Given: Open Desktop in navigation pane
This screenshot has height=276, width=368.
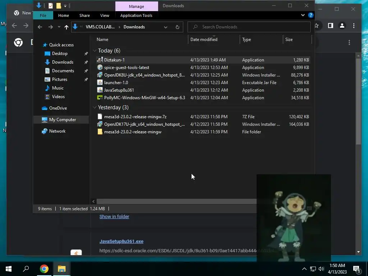Looking at the screenshot, I should point(60,54).
